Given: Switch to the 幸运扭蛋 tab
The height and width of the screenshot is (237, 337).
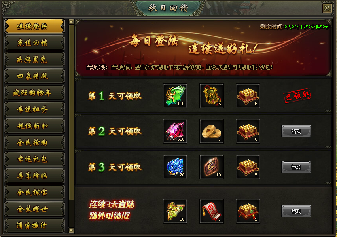Looking at the screenshot, I should (x=34, y=109).
